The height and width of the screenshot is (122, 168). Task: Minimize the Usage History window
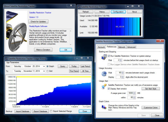[x=77, y=58]
